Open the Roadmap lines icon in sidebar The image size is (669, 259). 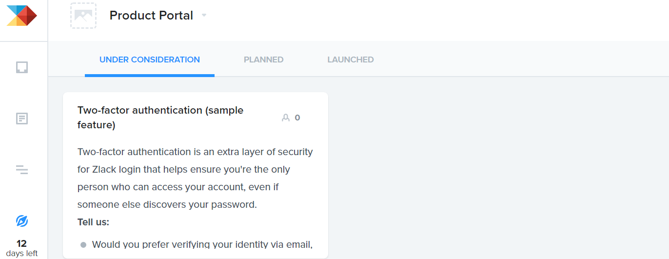(x=22, y=170)
